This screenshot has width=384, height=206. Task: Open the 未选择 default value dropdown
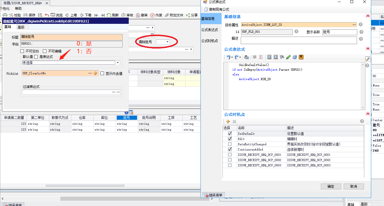tap(118, 63)
